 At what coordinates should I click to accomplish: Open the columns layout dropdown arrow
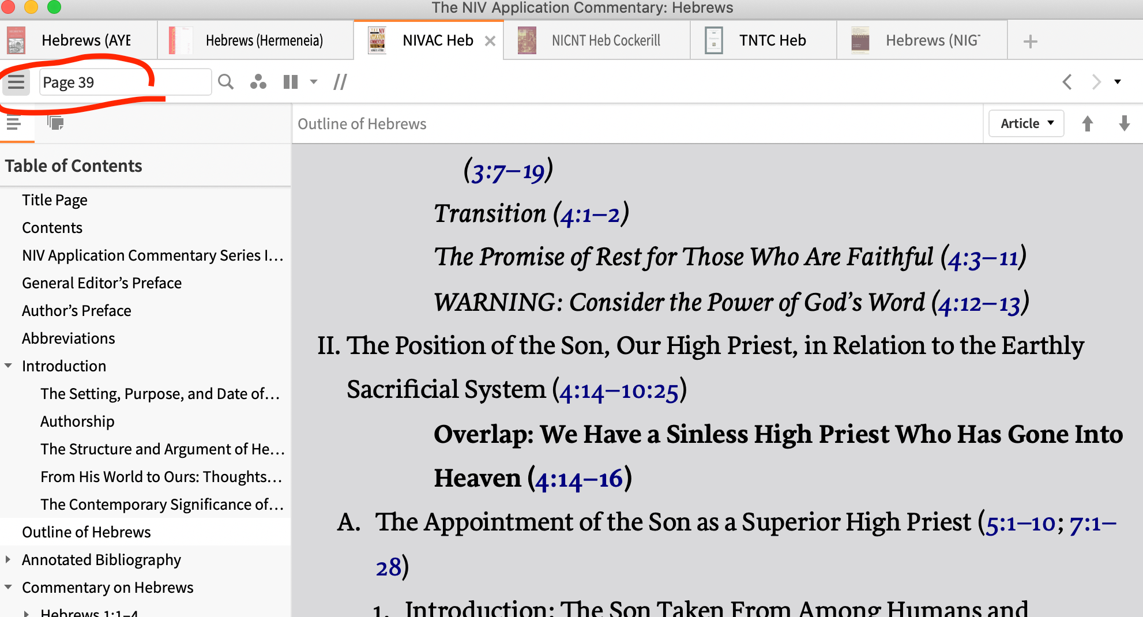click(314, 82)
